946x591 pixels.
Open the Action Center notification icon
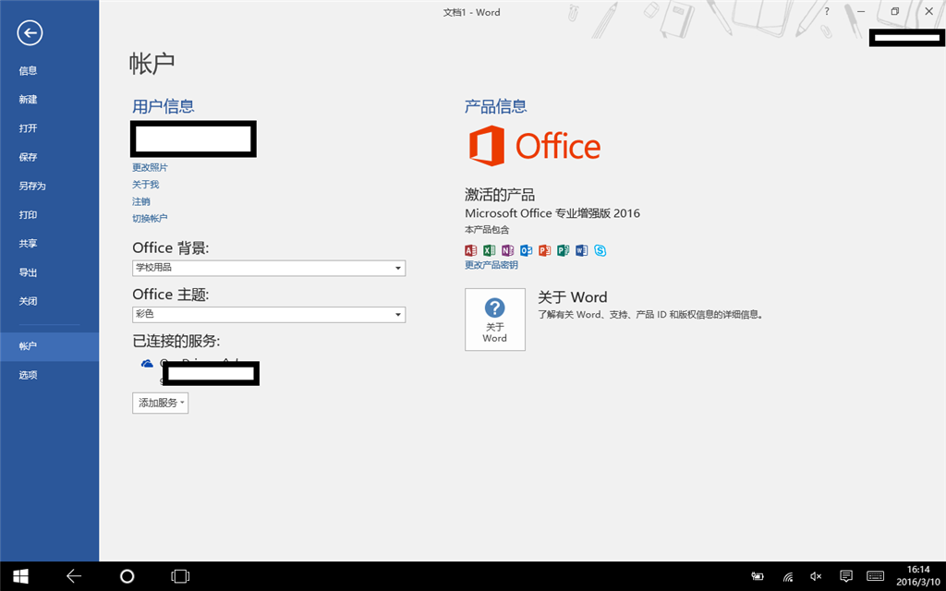(x=846, y=576)
